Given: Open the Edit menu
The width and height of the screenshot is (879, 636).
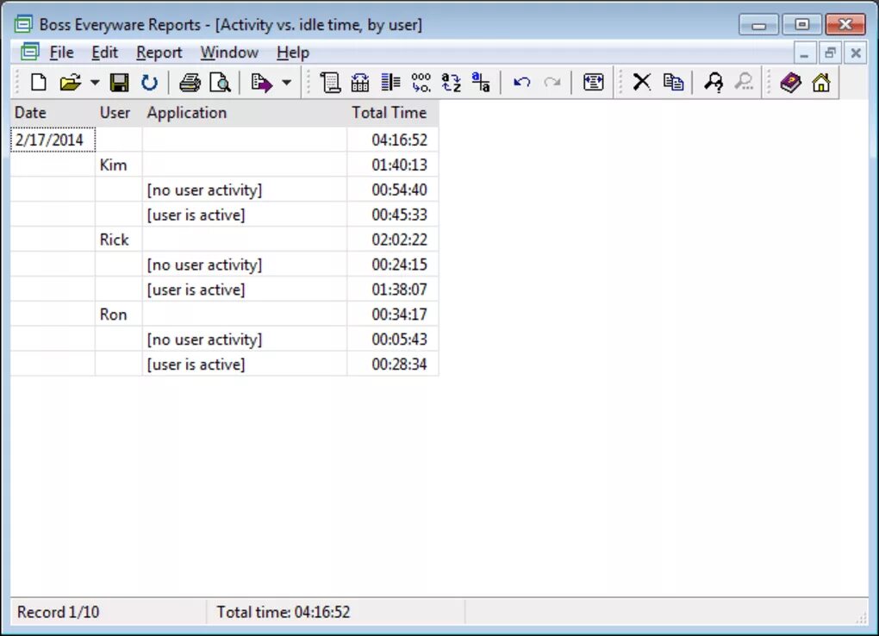Looking at the screenshot, I should (x=104, y=53).
